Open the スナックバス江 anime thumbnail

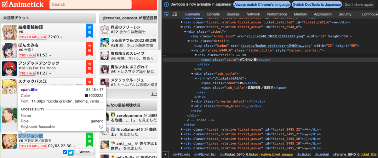(x=9, y=86)
